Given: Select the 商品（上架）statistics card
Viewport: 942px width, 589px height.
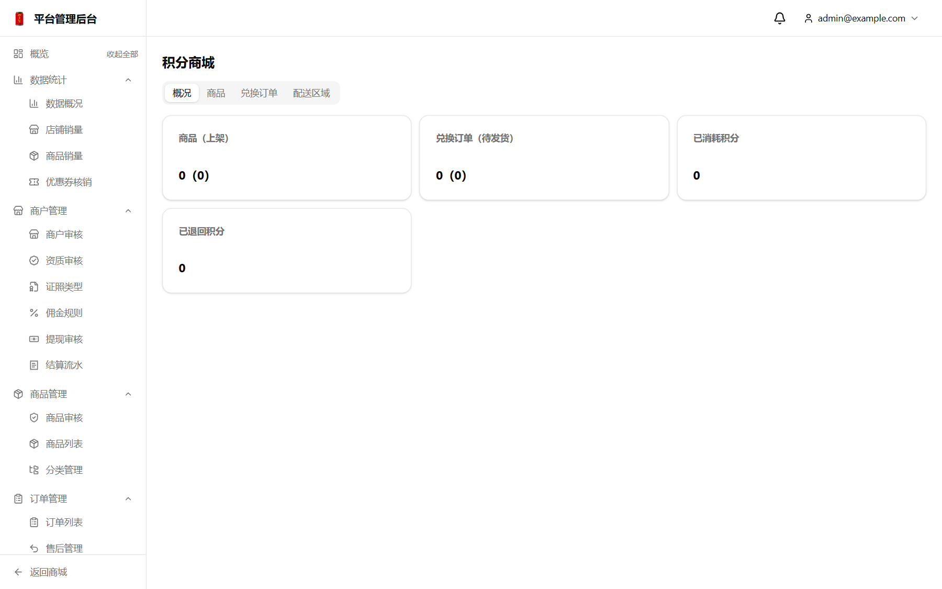Looking at the screenshot, I should [x=287, y=158].
